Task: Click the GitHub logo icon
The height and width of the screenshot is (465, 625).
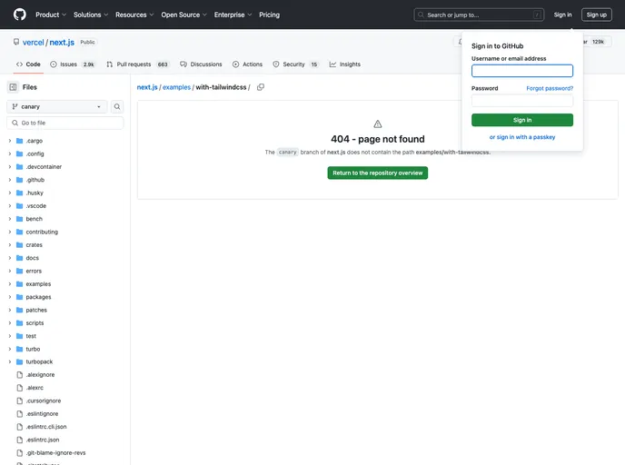Action: (20, 15)
